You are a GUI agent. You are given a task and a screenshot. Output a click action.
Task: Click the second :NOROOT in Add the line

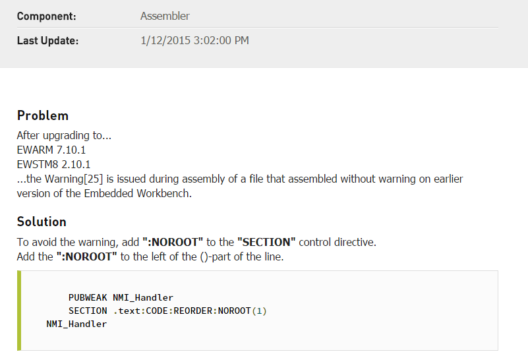coord(86,256)
